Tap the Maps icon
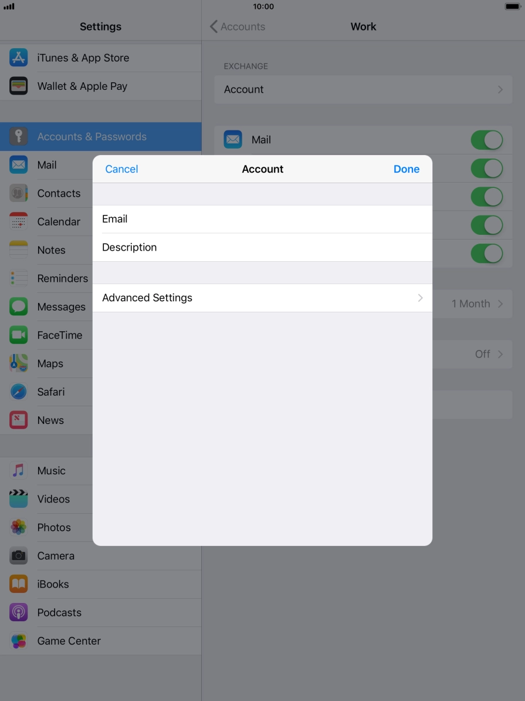The height and width of the screenshot is (701, 525). pos(18,363)
